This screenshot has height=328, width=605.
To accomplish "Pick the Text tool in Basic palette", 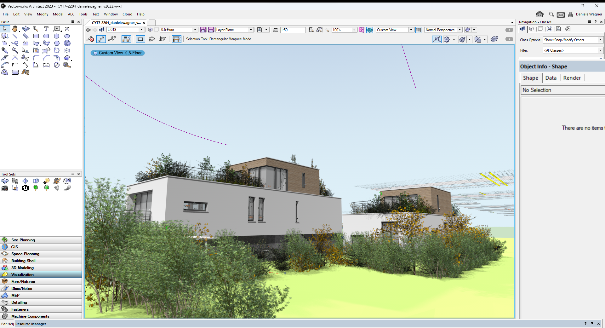I will [x=46, y=29].
